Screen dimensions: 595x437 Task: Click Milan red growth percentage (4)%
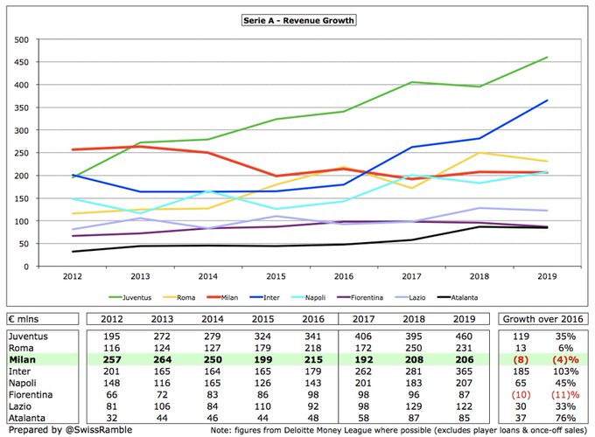tap(565, 360)
